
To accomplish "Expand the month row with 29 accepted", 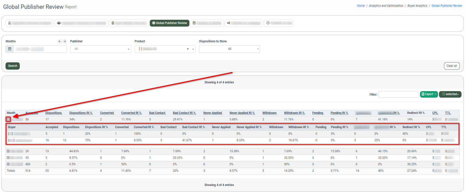I will click(x=8, y=151).
